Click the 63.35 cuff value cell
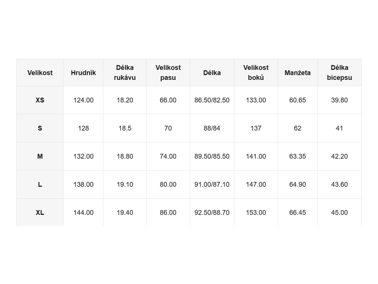The image size is (378, 284). [298, 156]
